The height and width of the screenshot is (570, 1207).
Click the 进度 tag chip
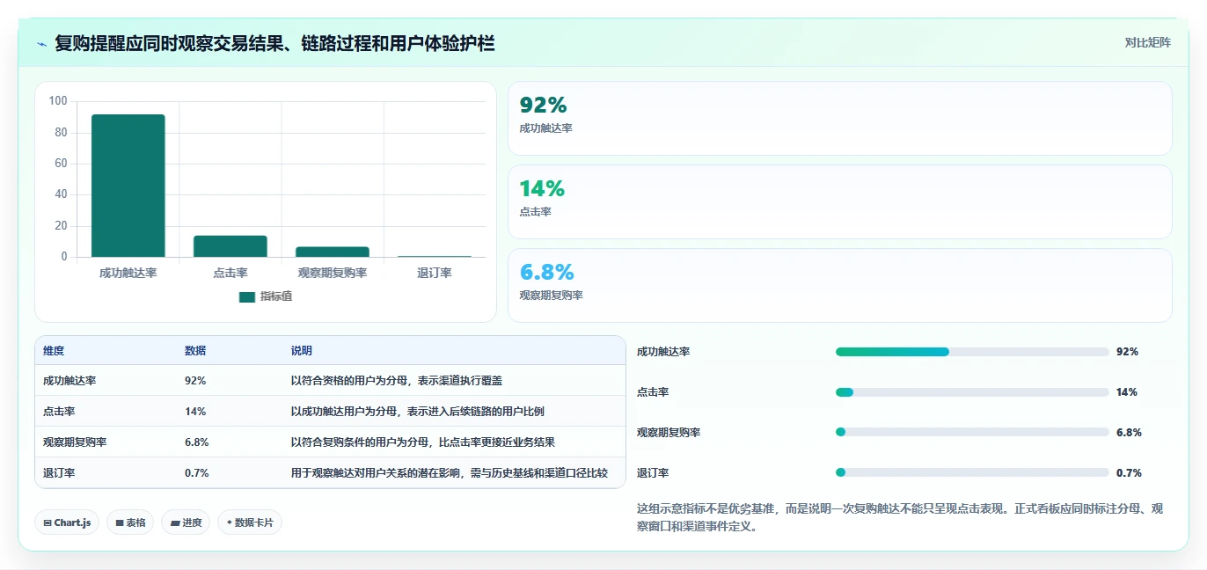tap(186, 522)
